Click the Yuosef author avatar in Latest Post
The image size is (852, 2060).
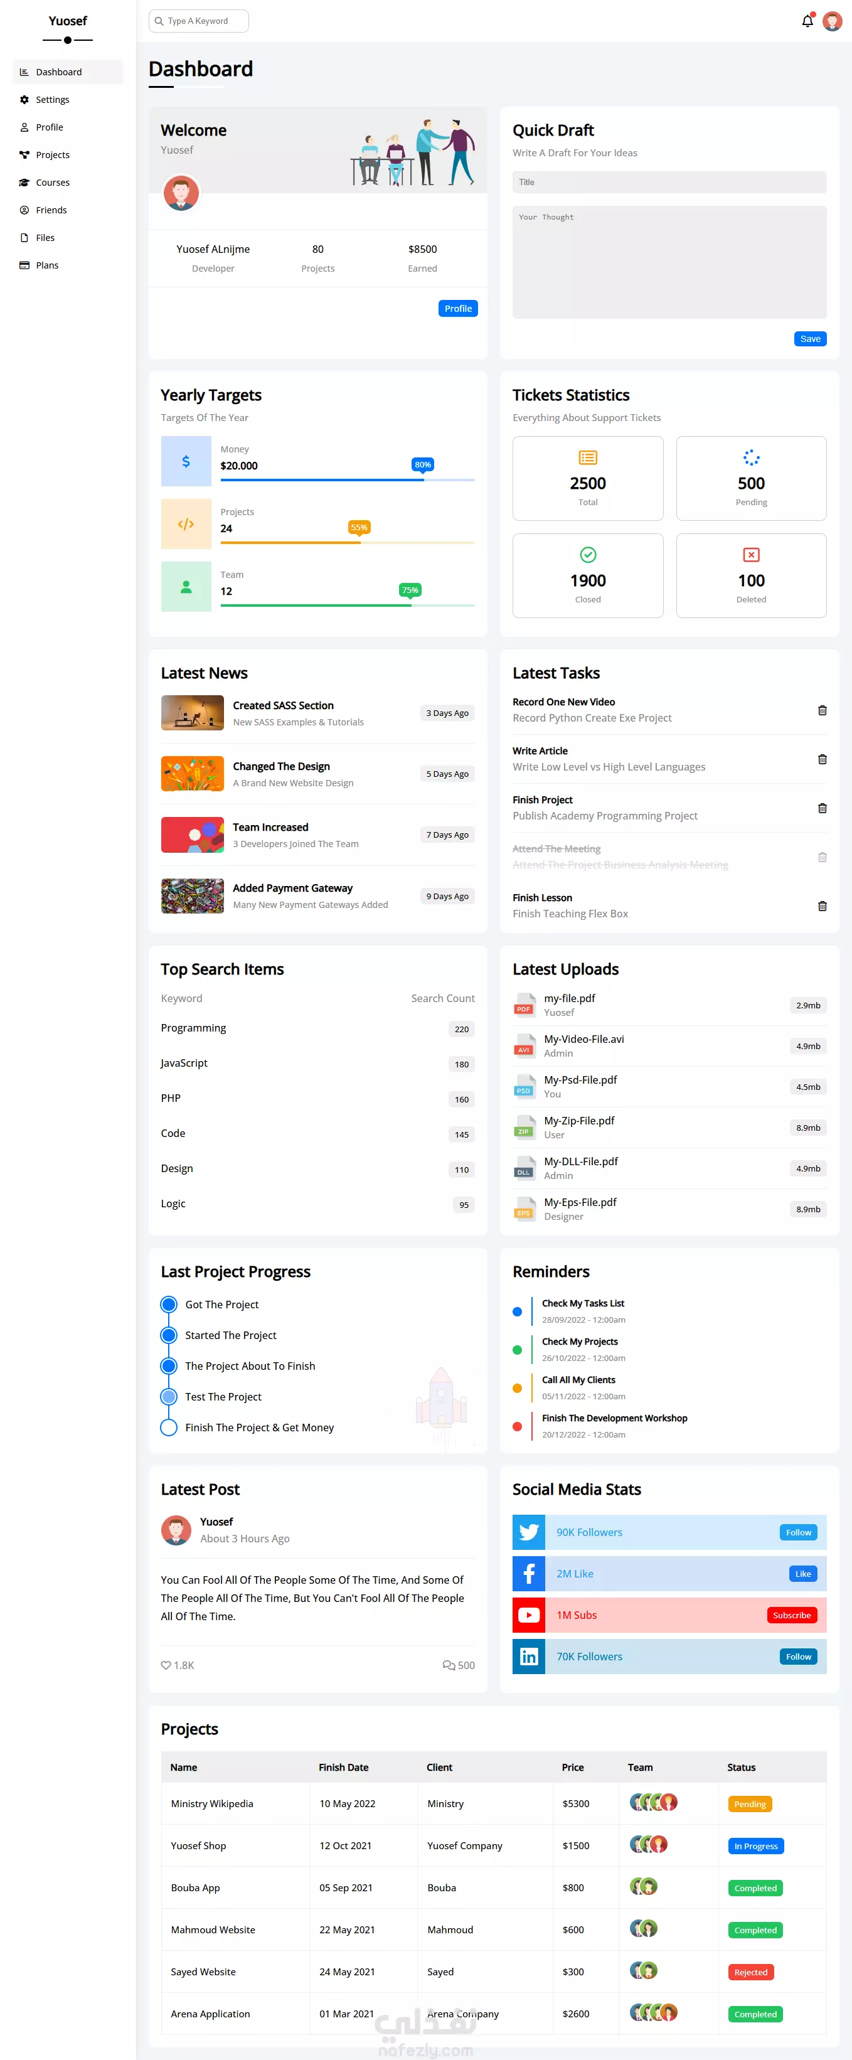pos(176,1530)
